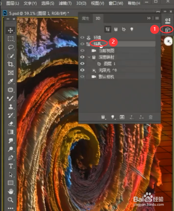Open the 帮助(H) menu

pyautogui.click(x=134, y=3)
